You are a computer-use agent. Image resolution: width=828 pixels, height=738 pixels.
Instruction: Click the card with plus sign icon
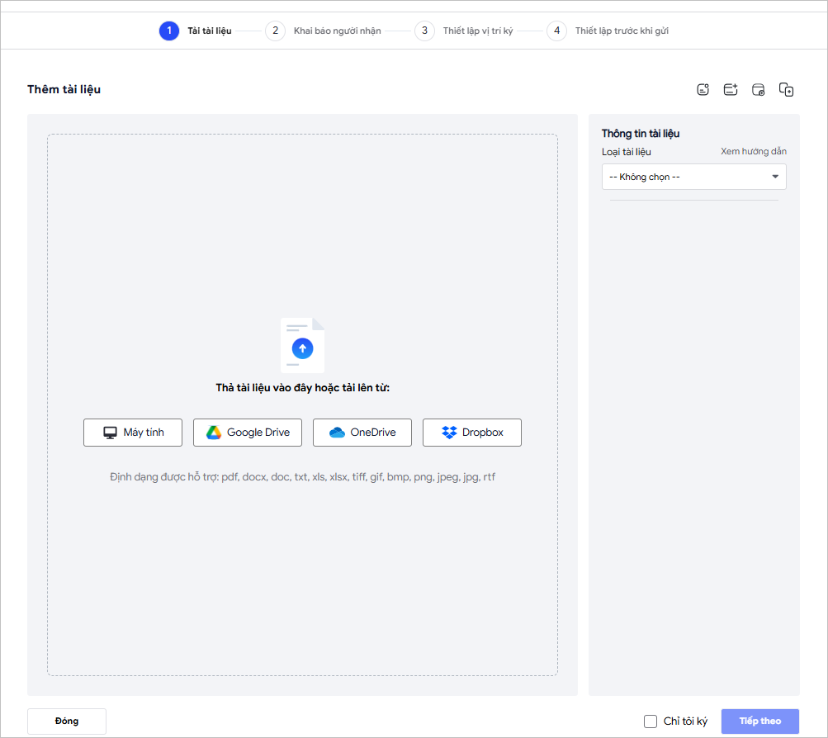click(x=731, y=90)
